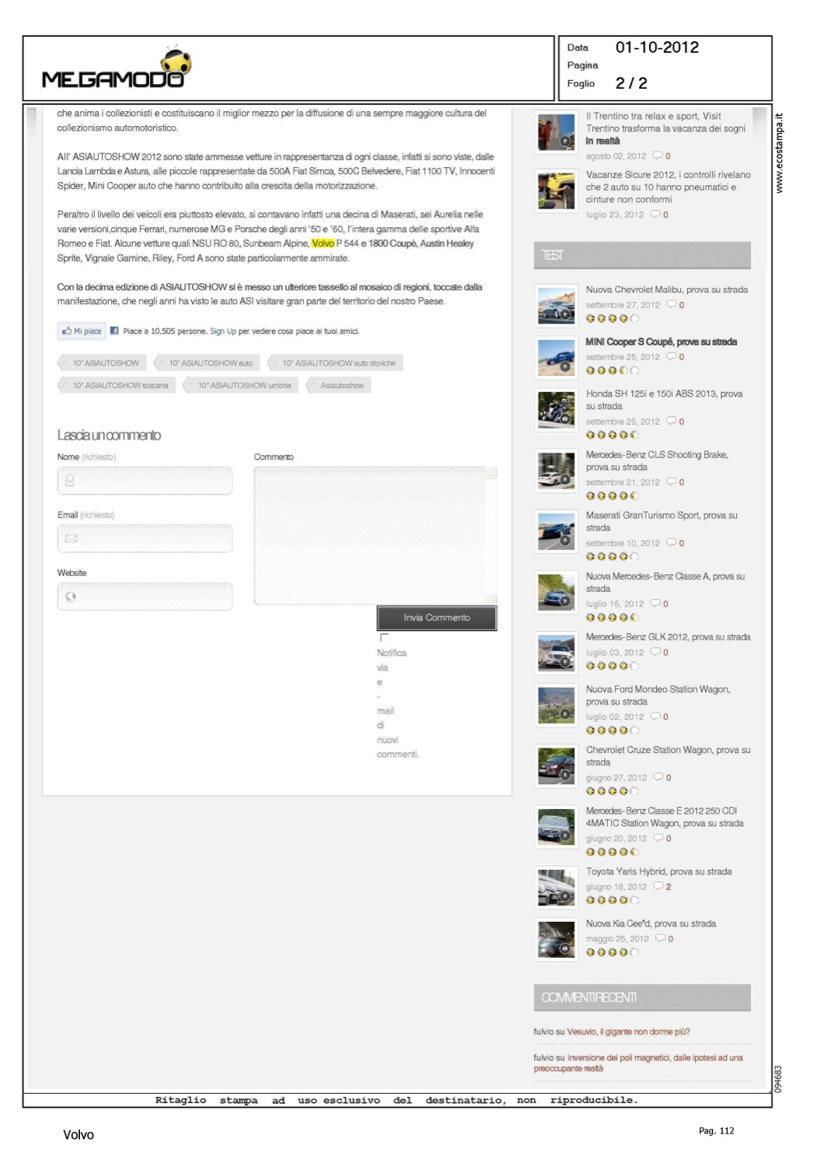Click the Sign Up link
The height and width of the screenshot is (1167, 831).
(223, 331)
